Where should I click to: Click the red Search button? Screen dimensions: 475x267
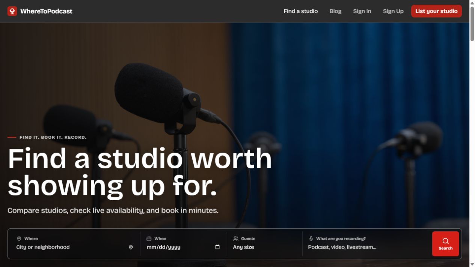pos(445,244)
